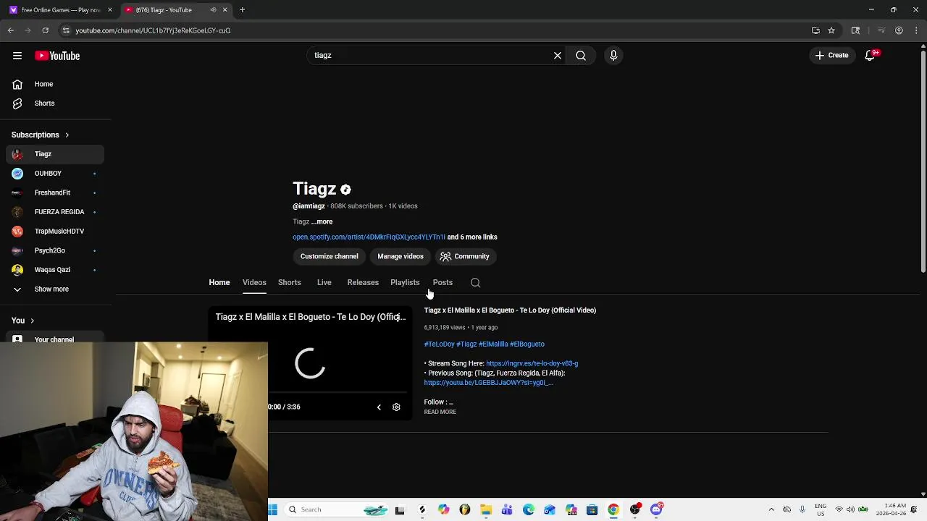Open the Waqas Qazi subscription
Screen dimensions: 927x521
click(x=55, y=270)
